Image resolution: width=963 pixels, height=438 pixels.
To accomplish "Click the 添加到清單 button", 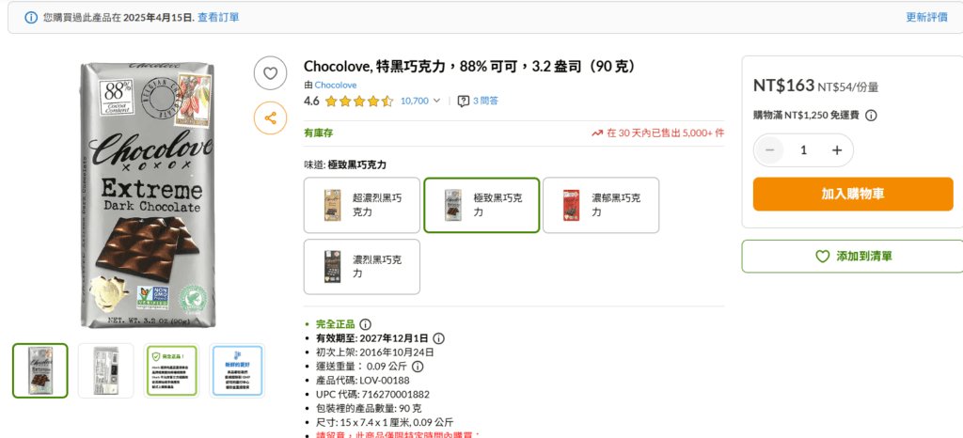I will [x=854, y=256].
